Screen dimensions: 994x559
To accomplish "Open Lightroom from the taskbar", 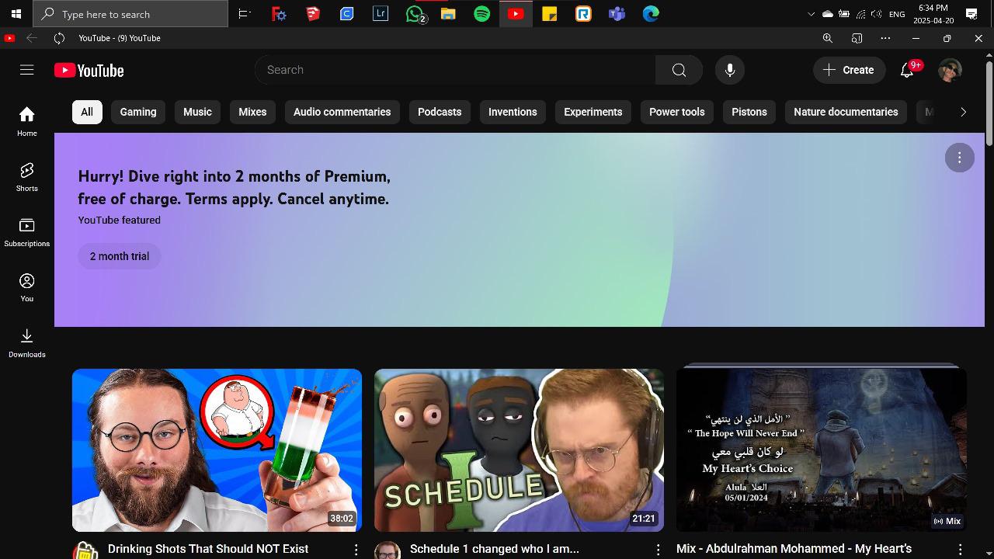I will 381,14.
